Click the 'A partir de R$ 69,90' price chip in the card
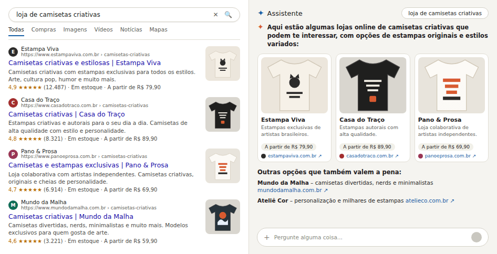This screenshot has height=254, width=497. (x=446, y=147)
